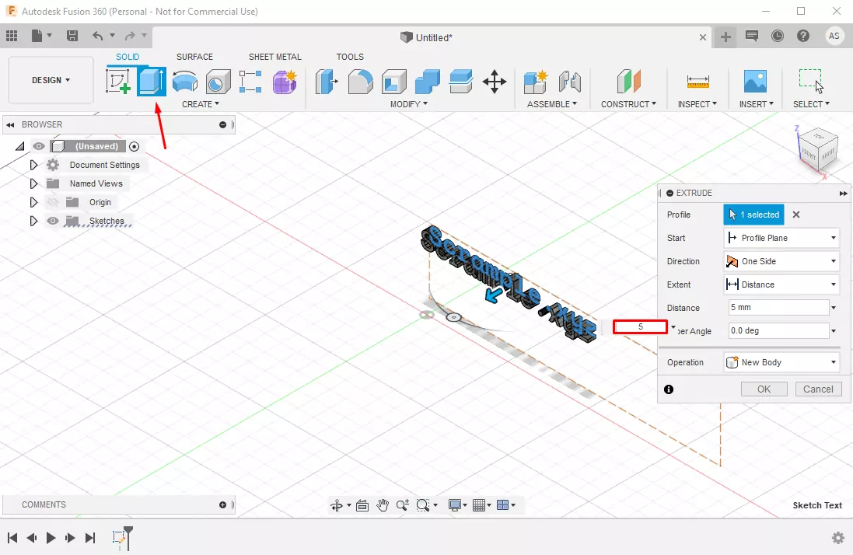
Task: Open the Job Status clock icon
Action: point(778,36)
